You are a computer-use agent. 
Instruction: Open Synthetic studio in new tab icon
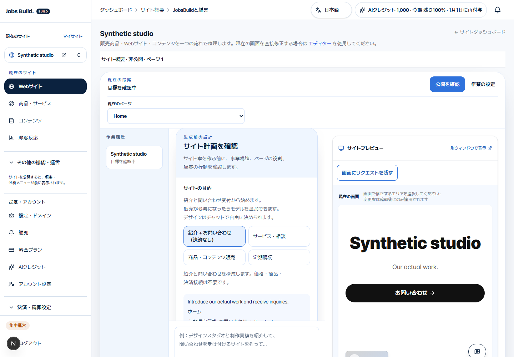64,55
